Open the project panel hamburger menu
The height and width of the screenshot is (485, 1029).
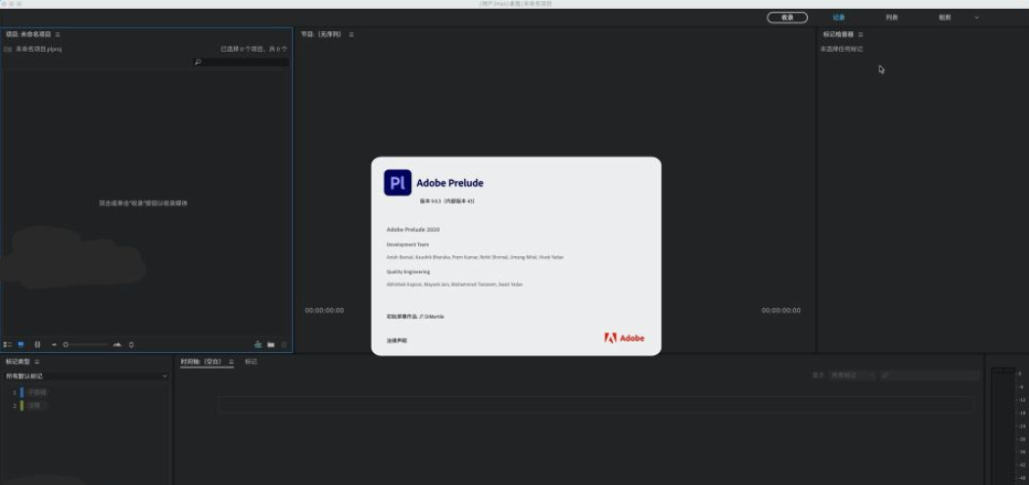click(58, 34)
